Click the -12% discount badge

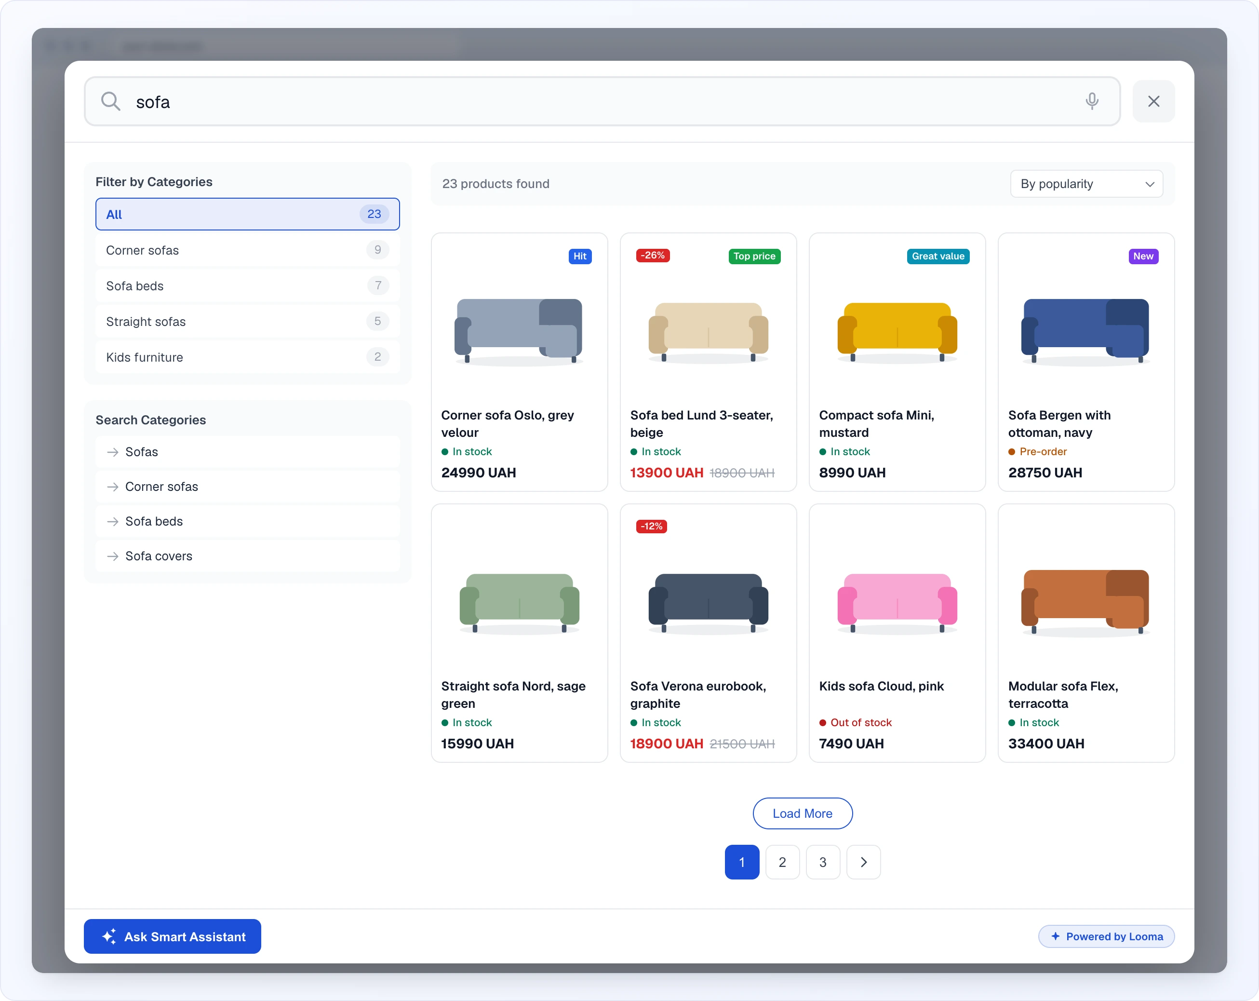(x=651, y=526)
